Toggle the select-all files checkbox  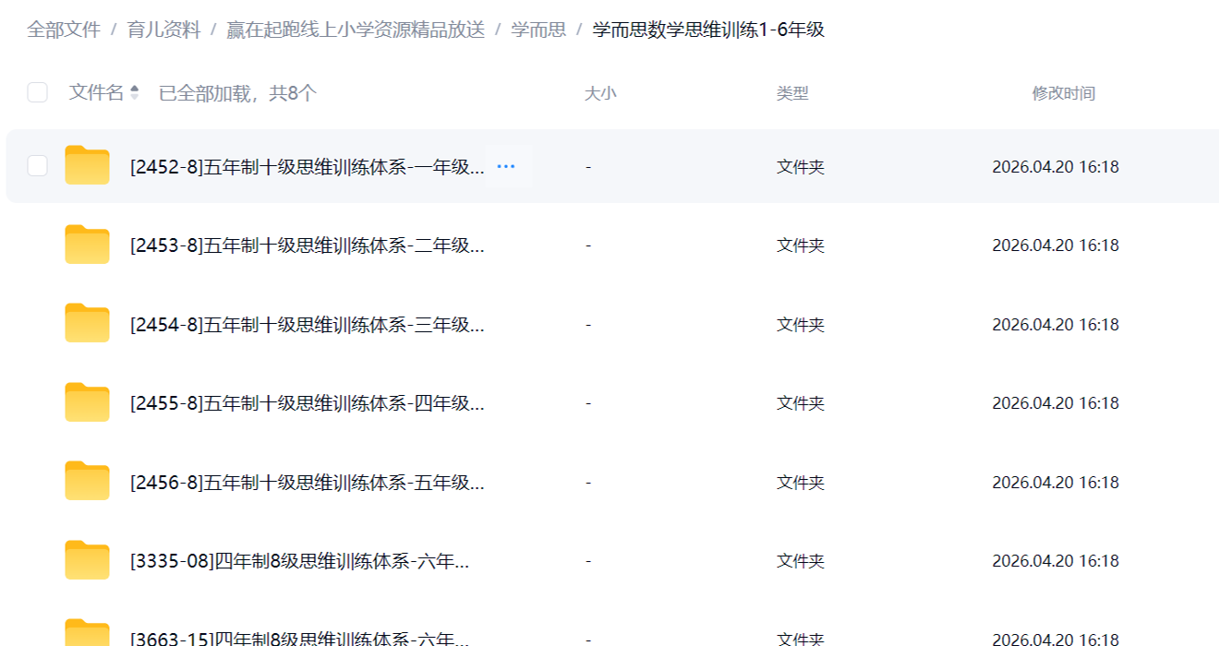[37, 92]
